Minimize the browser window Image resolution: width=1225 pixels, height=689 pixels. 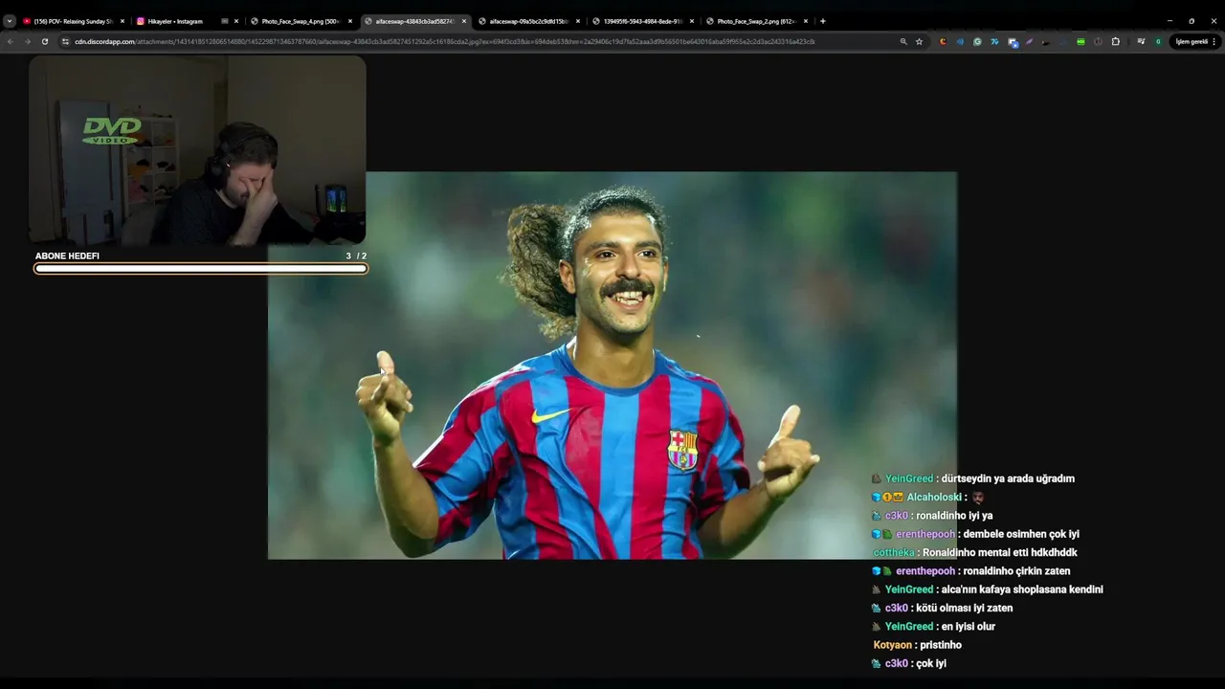coord(1169,21)
